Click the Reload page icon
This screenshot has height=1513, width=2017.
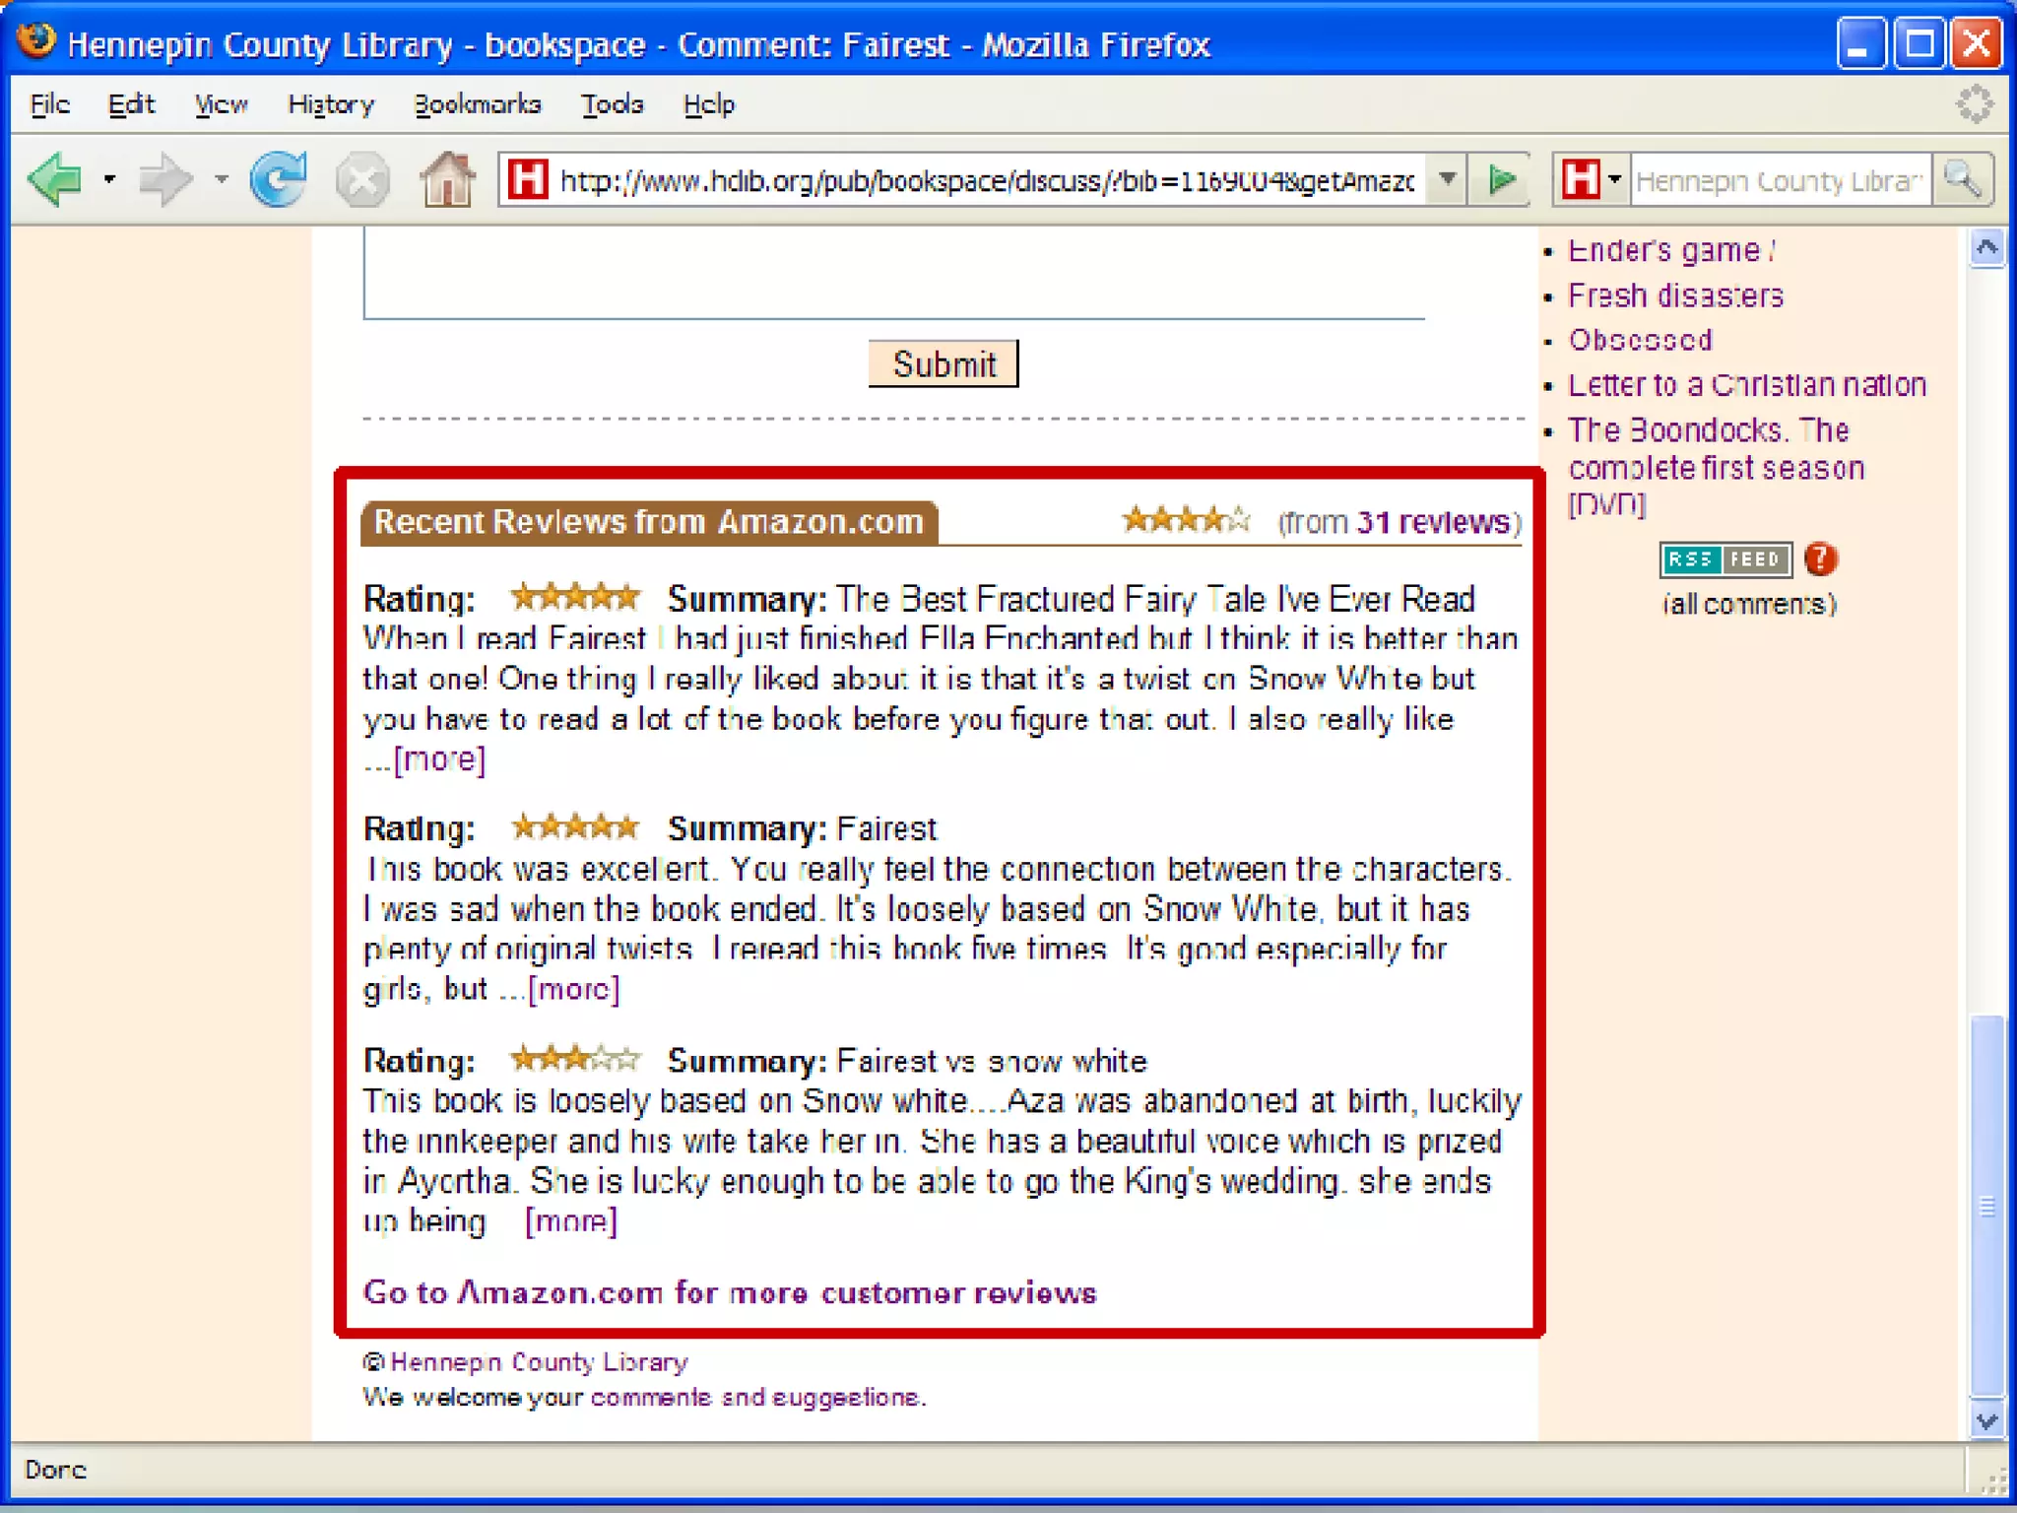(x=278, y=180)
